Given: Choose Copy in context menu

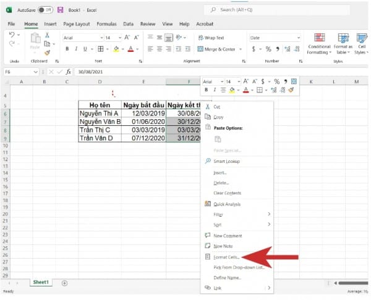Looking at the screenshot, I should coord(237,117).
